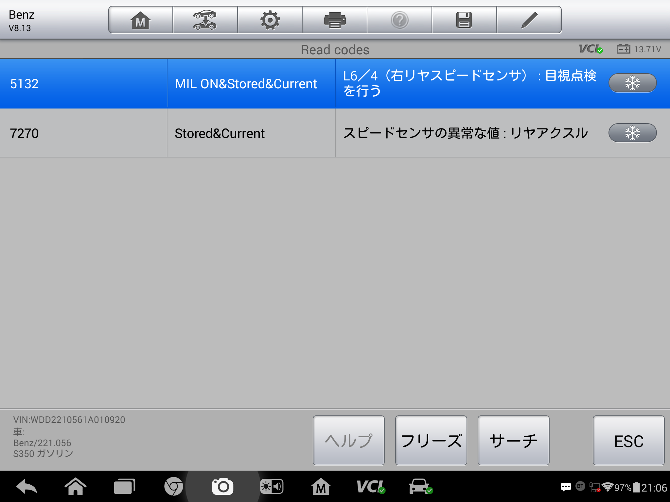This screenshot has width=670, height=502.
Task: Tap the MaxiSys M icon in bottom bar
Action: [321, 487]
